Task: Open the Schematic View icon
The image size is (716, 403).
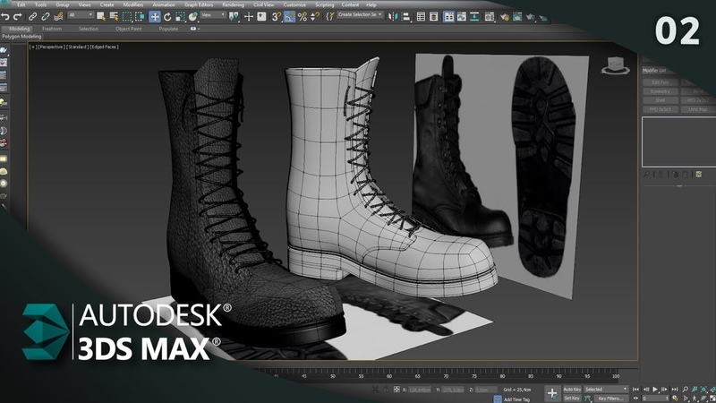Action: (x=474, y=17)
